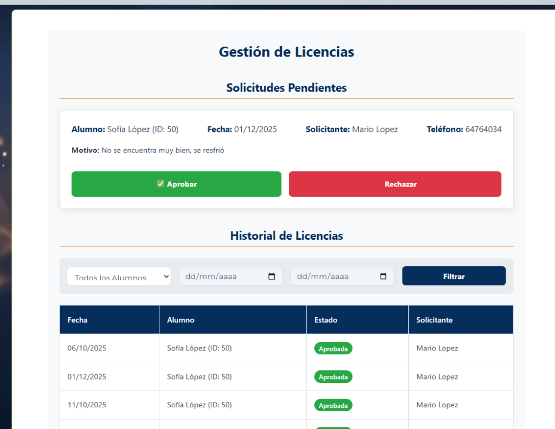This screenshot has width=555, height=429.
Task: Open the calendar icon of the second date field
Action: (x=384, y=276)
